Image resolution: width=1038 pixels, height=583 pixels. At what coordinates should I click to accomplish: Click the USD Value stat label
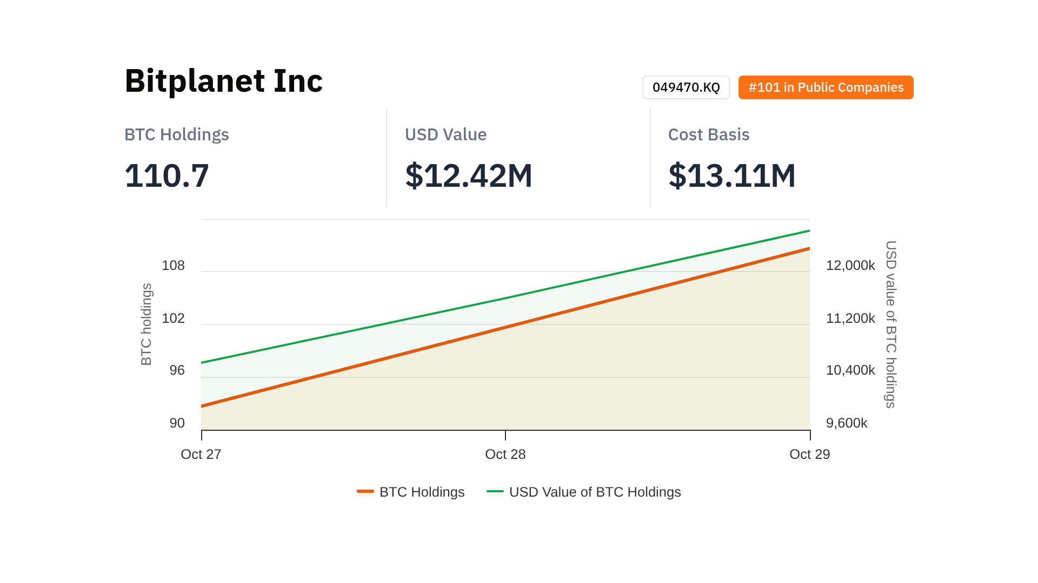pos(445,134)
